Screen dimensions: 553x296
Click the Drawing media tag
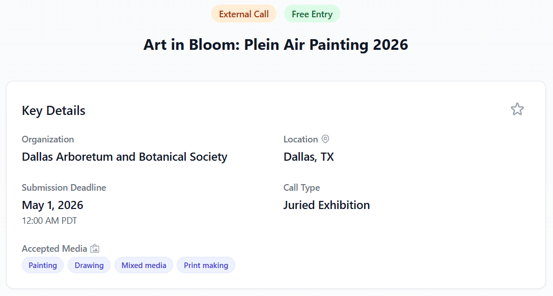pyautogui.click(x=89, y=265)
